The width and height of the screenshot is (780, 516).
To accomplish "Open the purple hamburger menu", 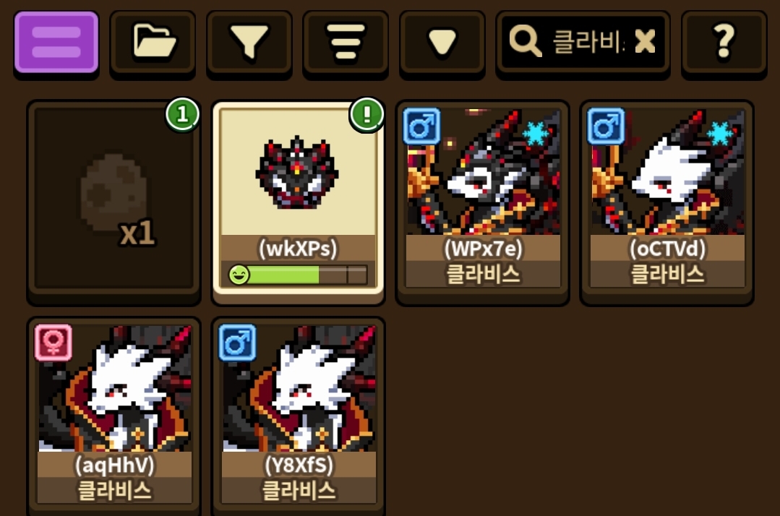I will coord(56,42).
